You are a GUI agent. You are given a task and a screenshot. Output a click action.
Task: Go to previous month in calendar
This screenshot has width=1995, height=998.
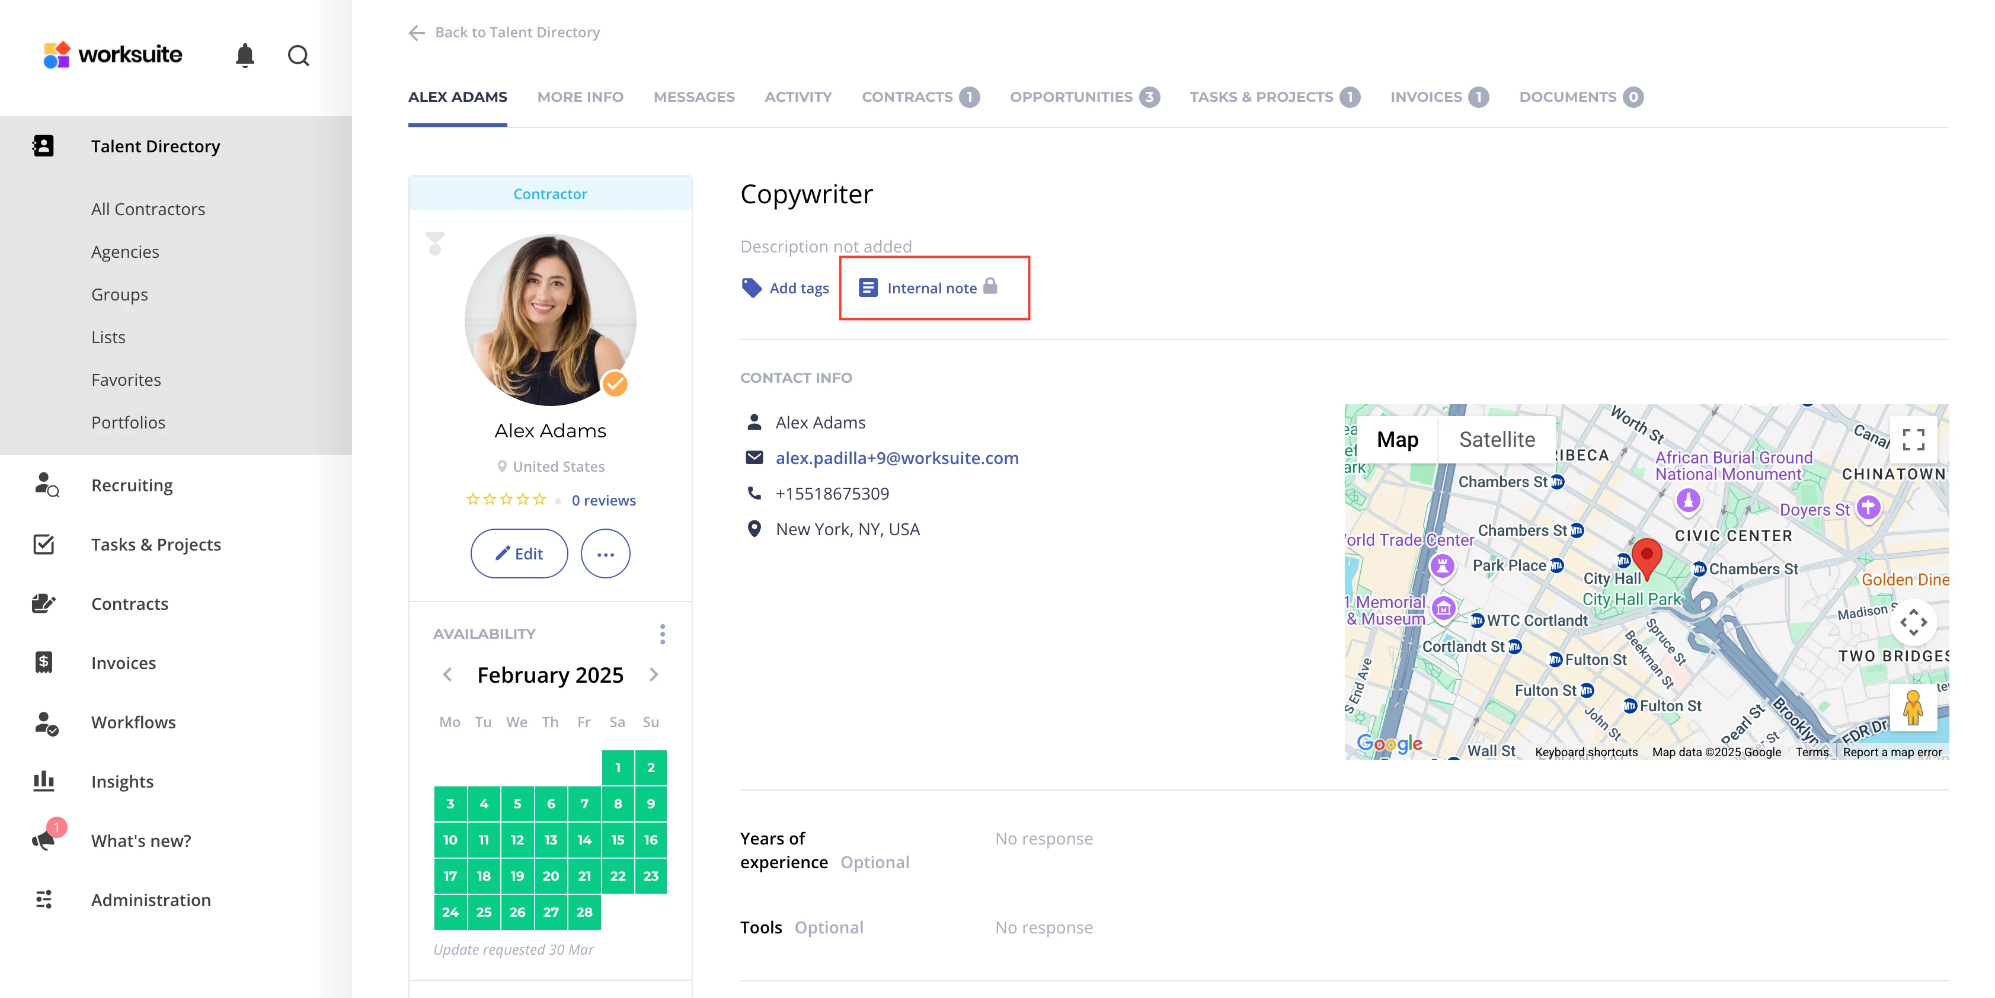pyautogui.click(x=447, y=674)
